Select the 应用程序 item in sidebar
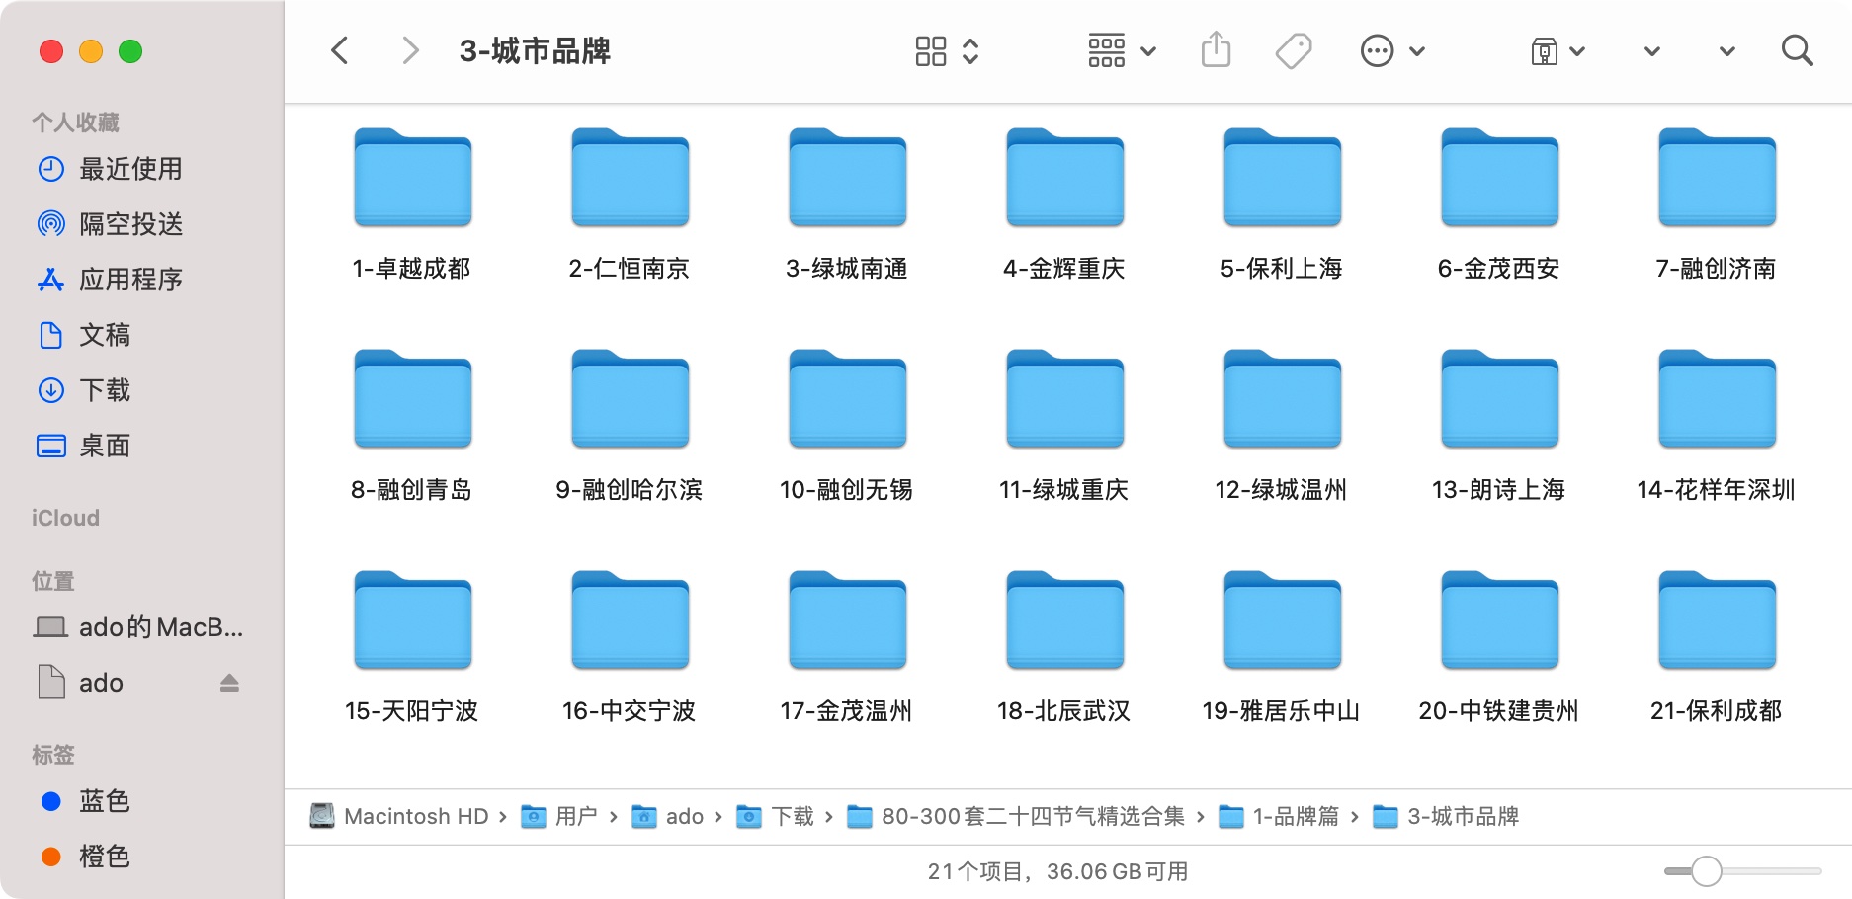Viewport: 1852px width, 899px height. [x=130, y=280]
